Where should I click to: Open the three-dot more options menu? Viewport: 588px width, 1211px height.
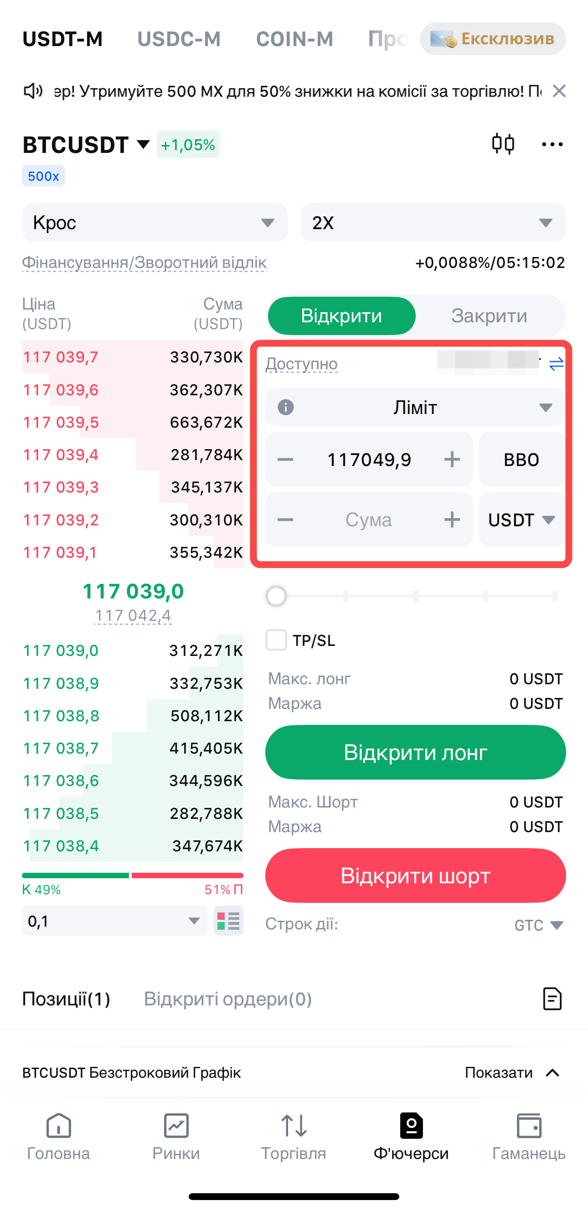coord(552,144)
